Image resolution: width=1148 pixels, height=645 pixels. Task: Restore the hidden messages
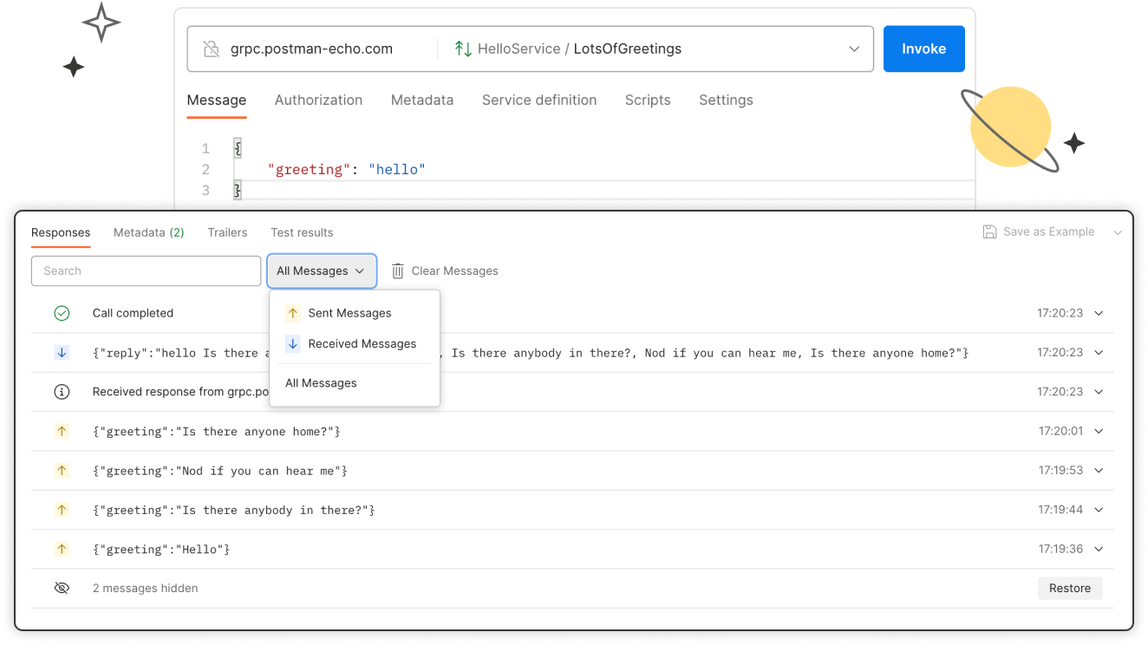[x=1070, y=588]
